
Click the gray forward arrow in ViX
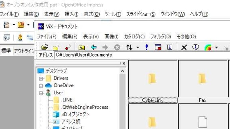point(105,48)
